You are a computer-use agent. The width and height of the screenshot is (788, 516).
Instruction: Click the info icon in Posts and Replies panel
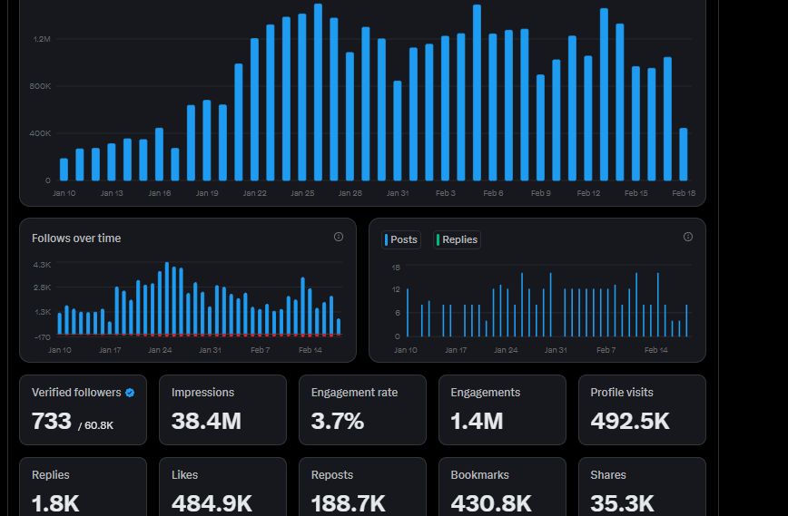pyautogui.click(x=687, y=237)
